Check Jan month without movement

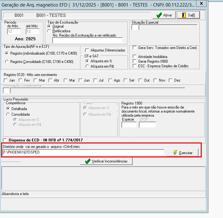pyautogui.click(x=6, y=80)
